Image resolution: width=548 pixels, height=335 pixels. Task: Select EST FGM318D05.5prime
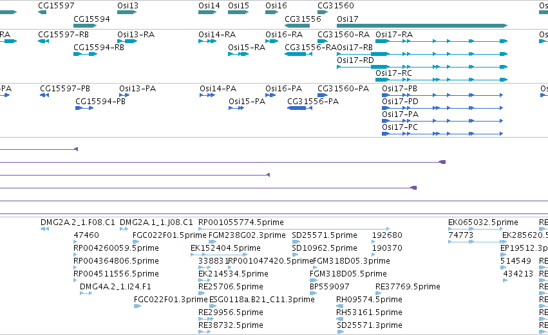pos(348,275)
